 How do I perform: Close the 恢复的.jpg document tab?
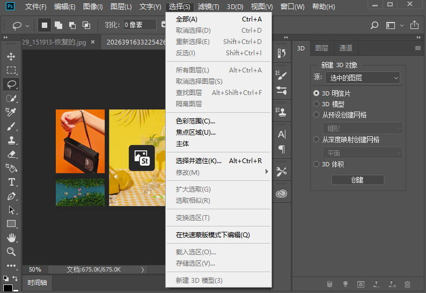[93, 42]
